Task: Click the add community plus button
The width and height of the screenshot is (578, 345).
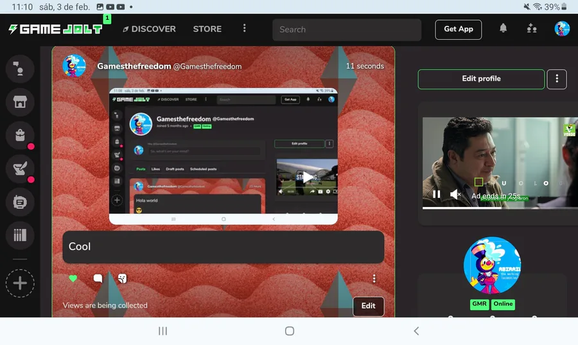Action: pos(20,283)
